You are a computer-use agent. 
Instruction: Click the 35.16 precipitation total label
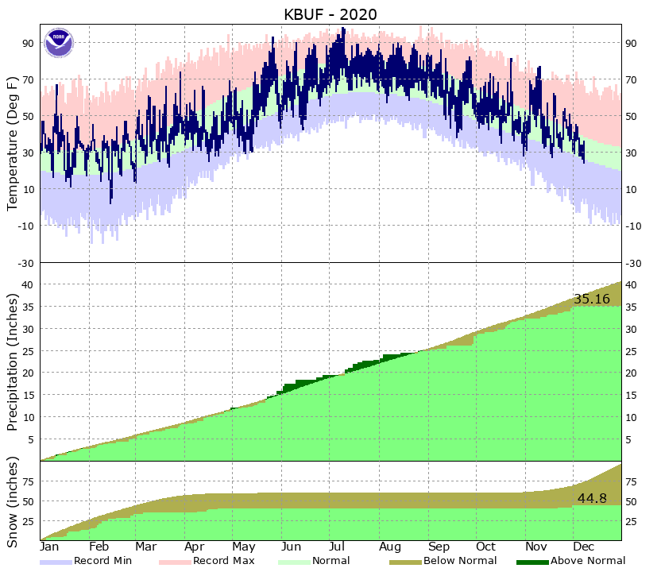tap(590, 298)
